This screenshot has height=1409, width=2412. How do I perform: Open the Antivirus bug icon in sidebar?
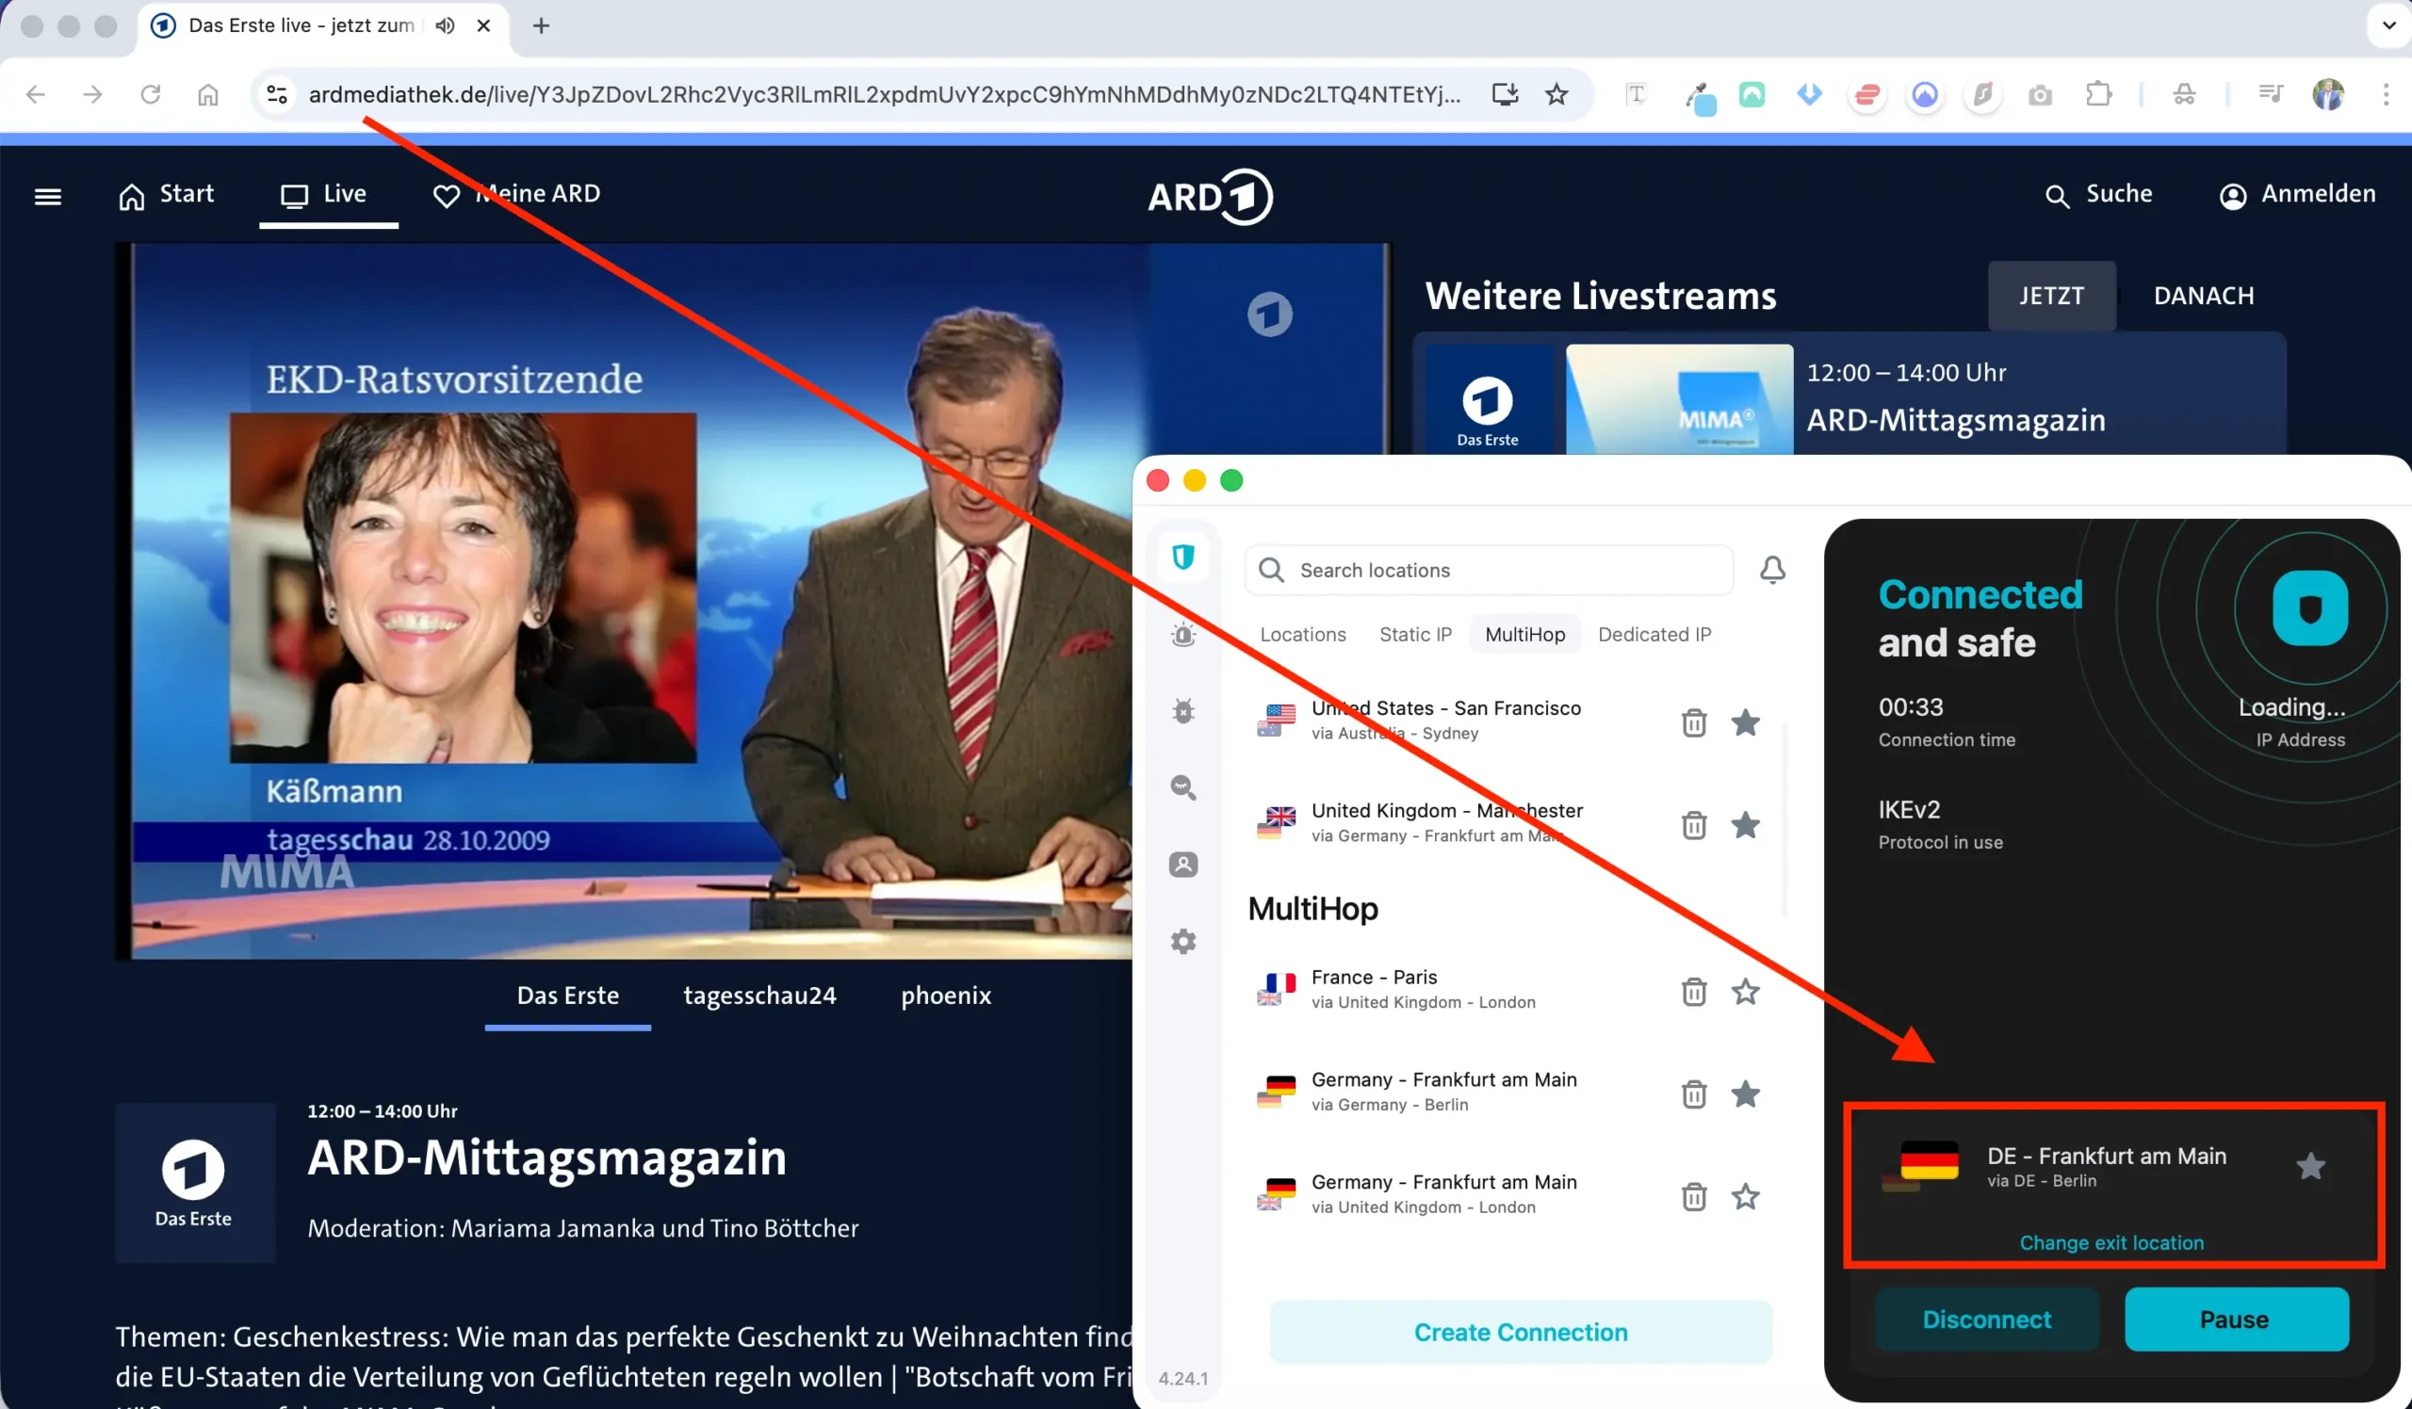pyautogui.click(x=1183, y=712)
